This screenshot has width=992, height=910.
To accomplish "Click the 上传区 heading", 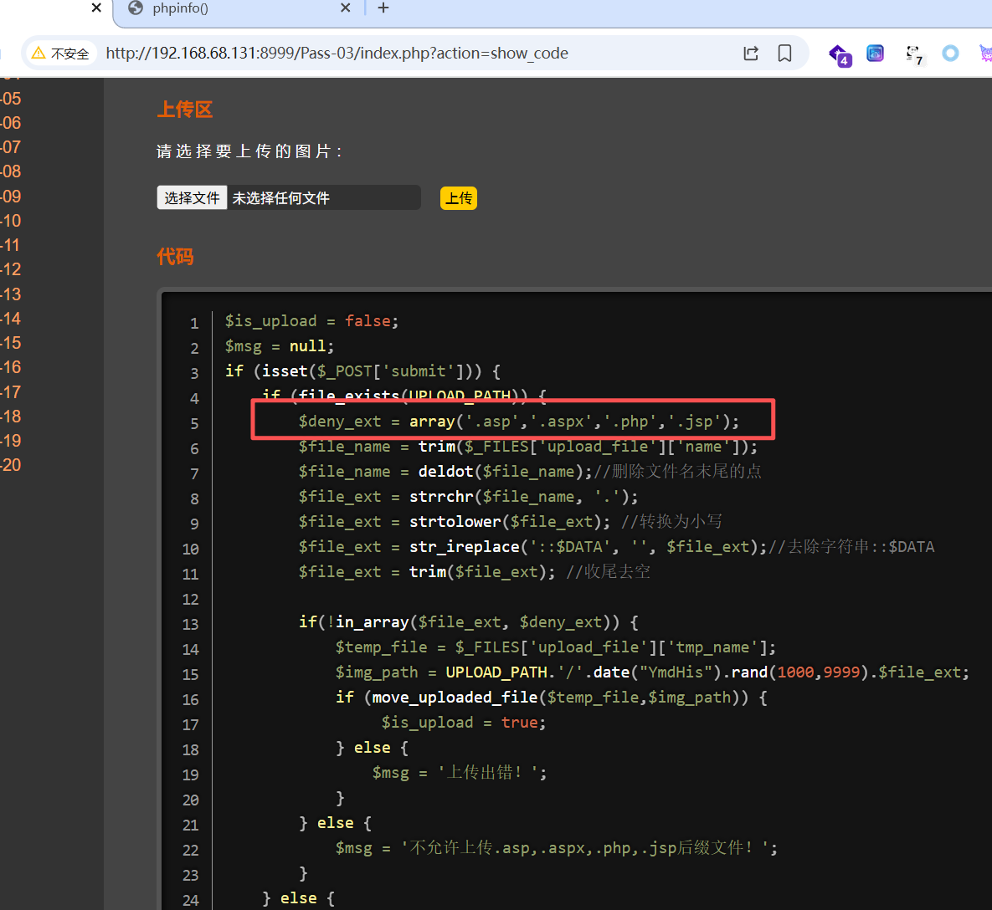I will pyautogui.click(x=185, y=110).
